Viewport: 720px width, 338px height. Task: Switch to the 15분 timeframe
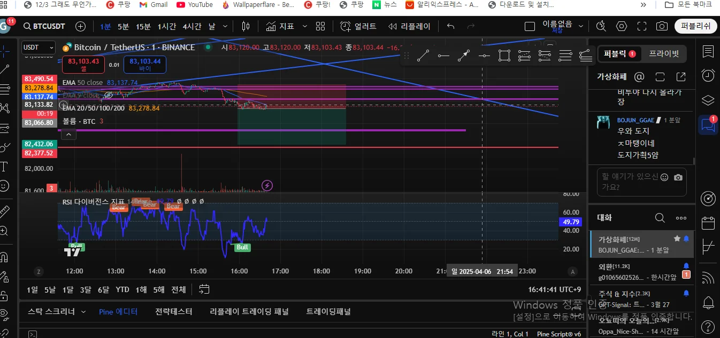pos(143,26)
